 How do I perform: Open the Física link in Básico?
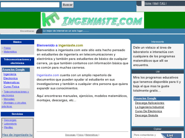[7, 48]
